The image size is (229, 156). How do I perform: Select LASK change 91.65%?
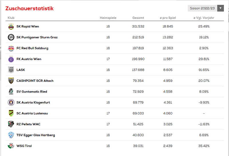(204, 70)
